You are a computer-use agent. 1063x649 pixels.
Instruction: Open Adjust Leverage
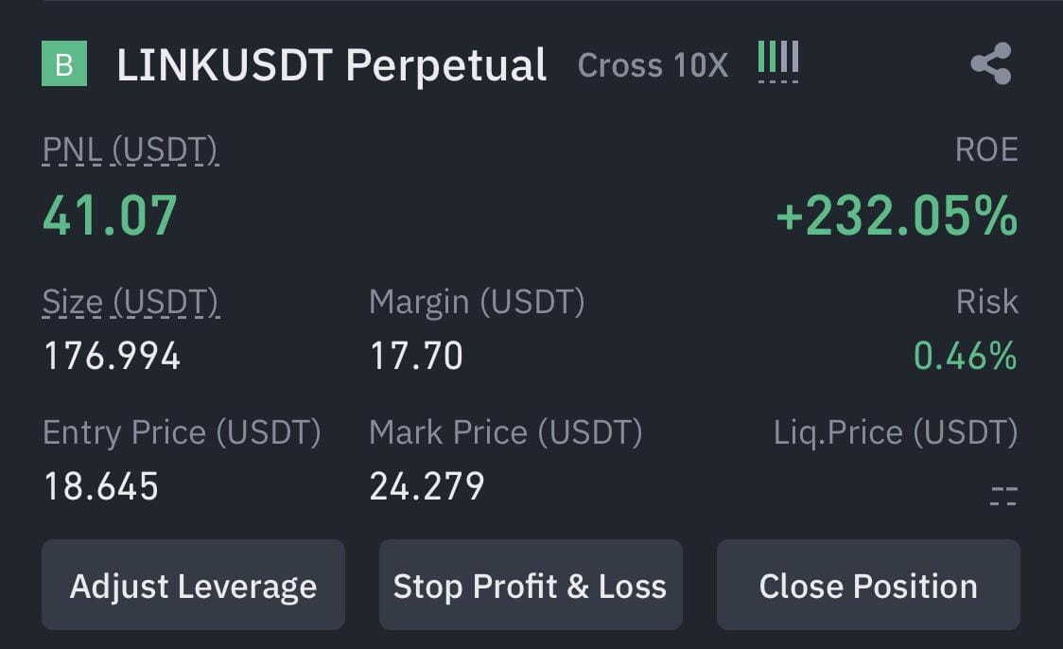193,585
